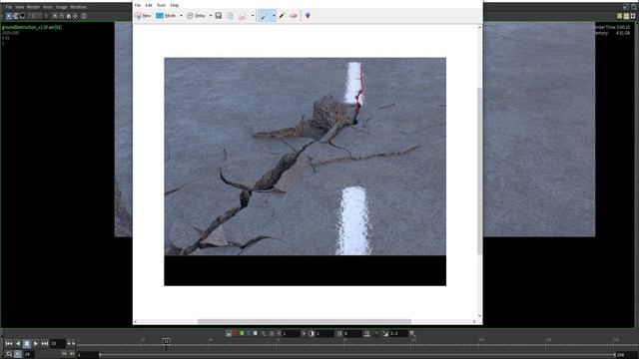The width and height of the screenshot is (639, 359).
Task: Click the range end field showing 200
Action: coord(626,355)
